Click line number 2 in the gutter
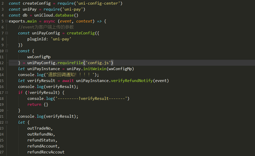Screen dimensions: 255x156 [2, 3]
